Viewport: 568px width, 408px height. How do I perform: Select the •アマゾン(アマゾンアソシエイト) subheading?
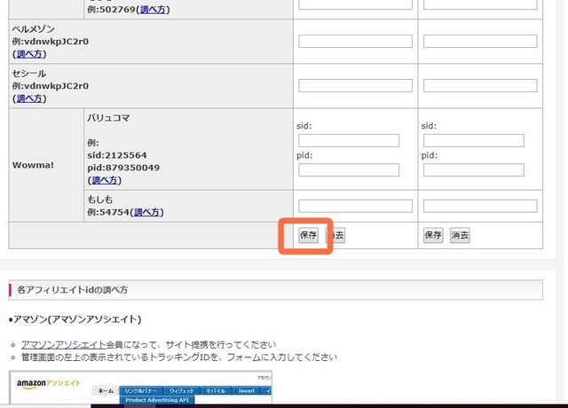point(75,319)
